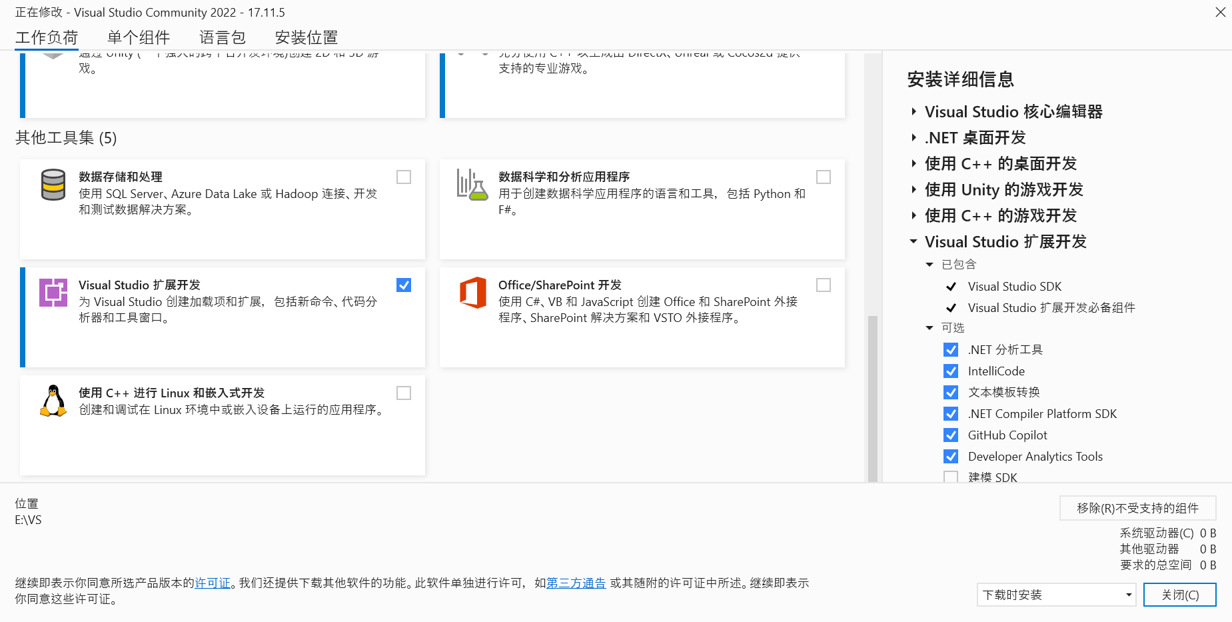This screenshot has height=622, width=1232.
Task: Click the Office logo icon for Office/SharePoint 开发
Action: (473, 293)
